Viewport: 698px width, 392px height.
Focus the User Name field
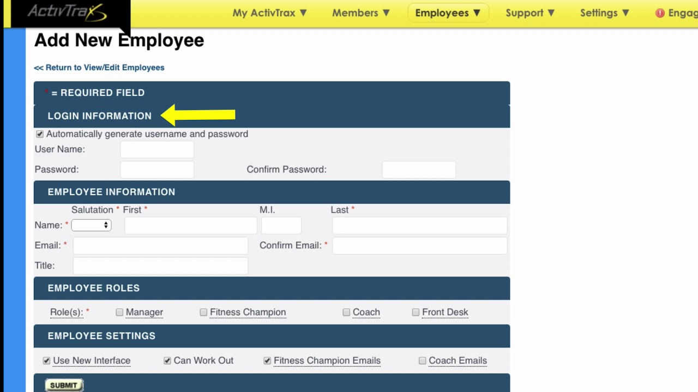(x=157, y=149)
